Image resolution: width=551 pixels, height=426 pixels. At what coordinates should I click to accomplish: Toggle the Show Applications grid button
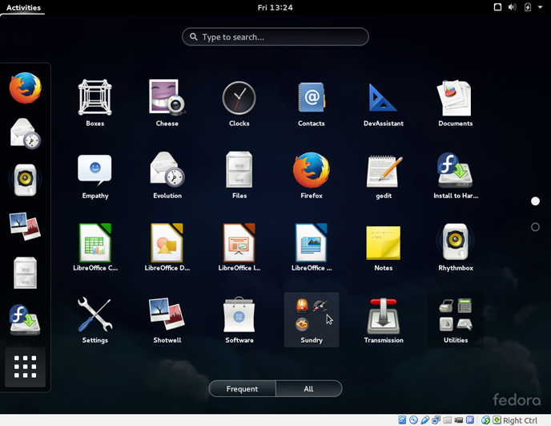click(25, 367)
